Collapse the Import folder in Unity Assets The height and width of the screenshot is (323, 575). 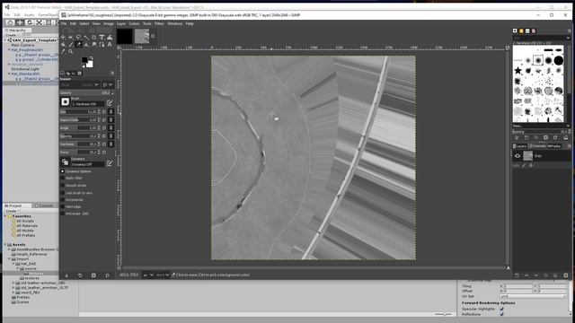pos(10,259)
